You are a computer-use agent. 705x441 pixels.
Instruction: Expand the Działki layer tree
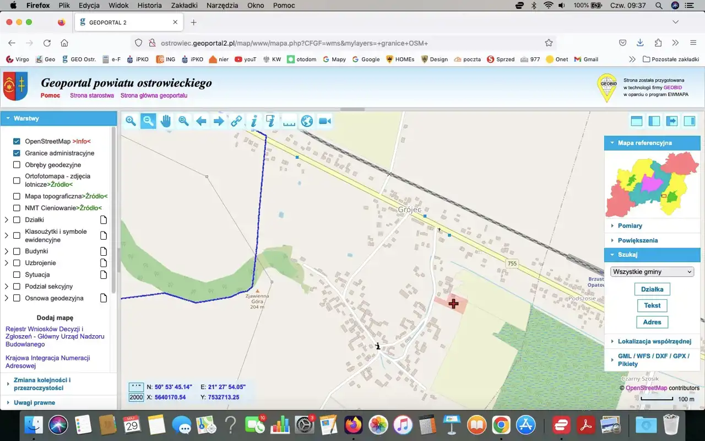pos(7,220)
